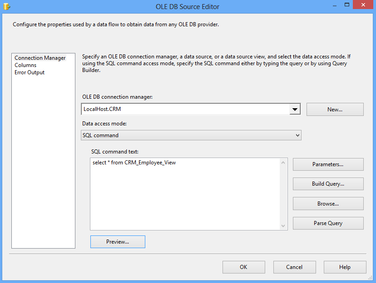This screenshot has height=283, width=376.
Task: Click the SQL text scrollbar down arrow
Action: click(283, 225)
